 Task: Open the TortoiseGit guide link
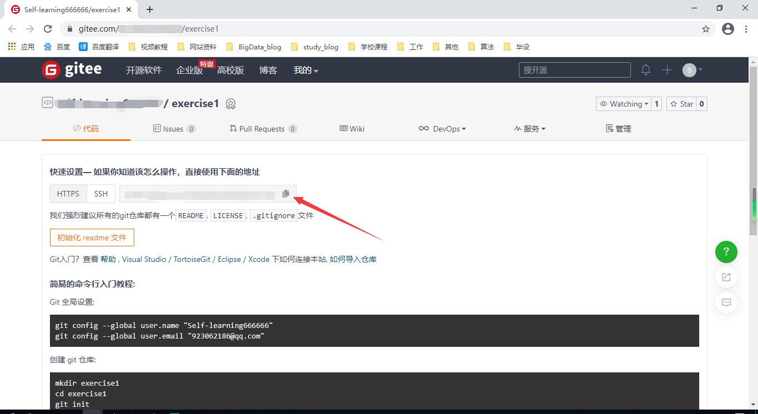[x=193, y=259]
